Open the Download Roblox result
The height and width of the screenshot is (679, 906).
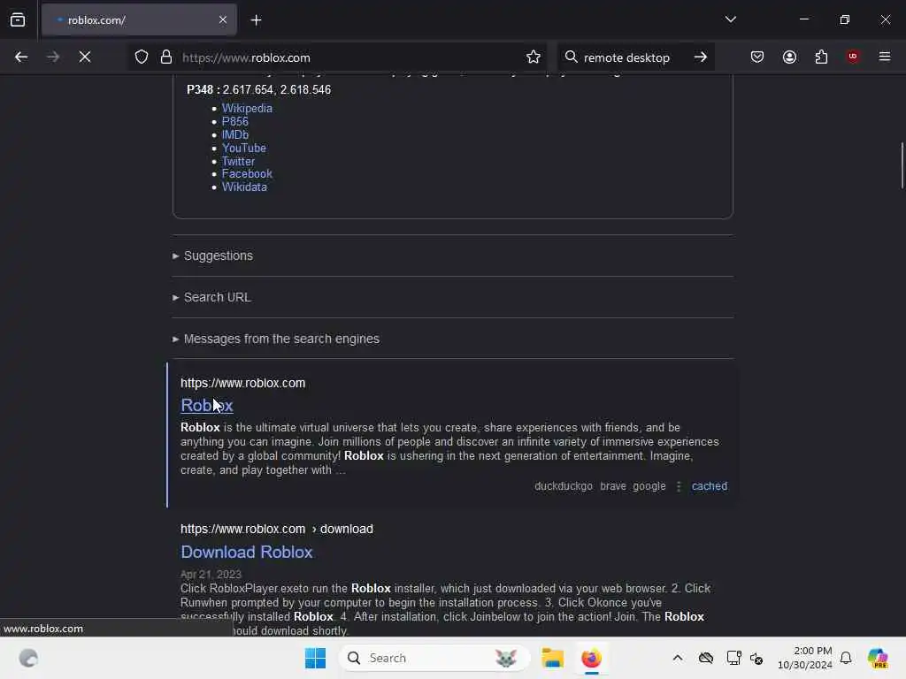coord(247,552)
